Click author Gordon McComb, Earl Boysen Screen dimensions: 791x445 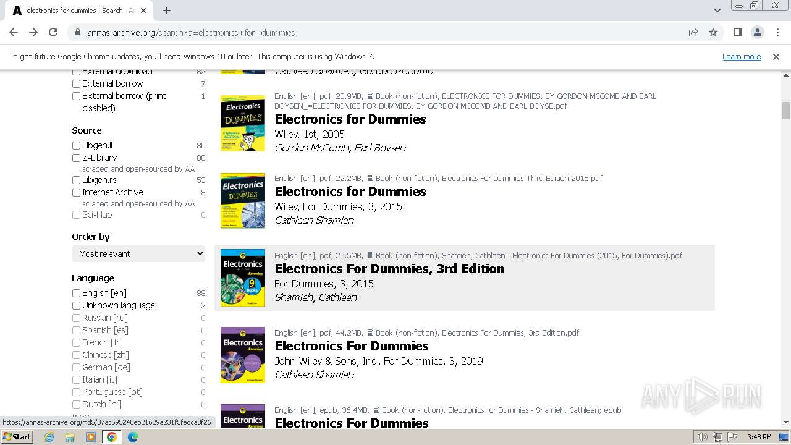340,148
